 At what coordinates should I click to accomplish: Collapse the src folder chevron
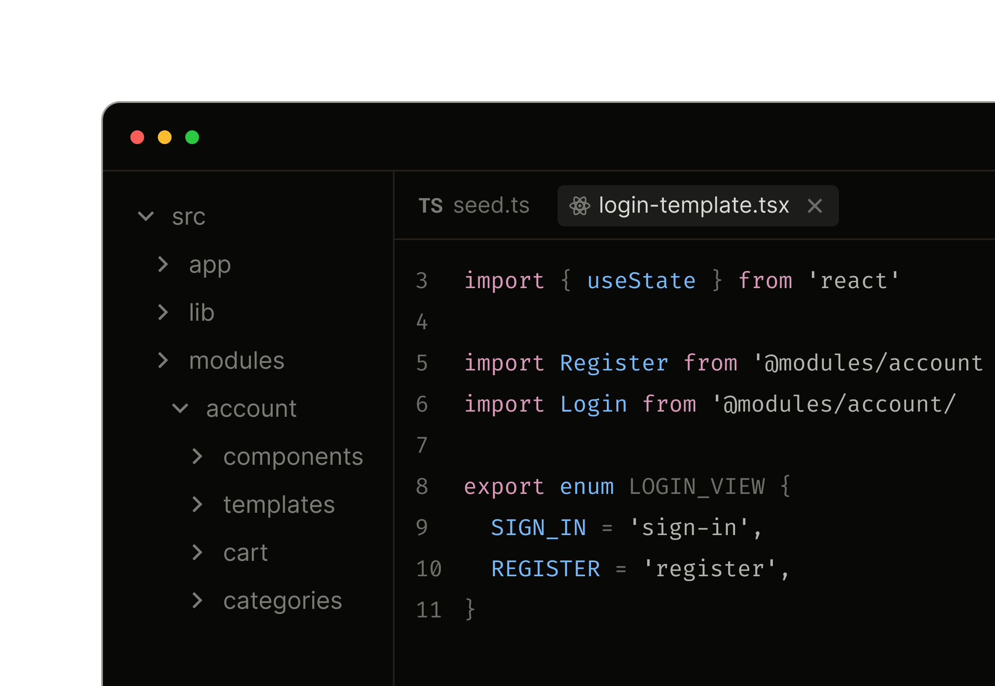pos(146,216)
